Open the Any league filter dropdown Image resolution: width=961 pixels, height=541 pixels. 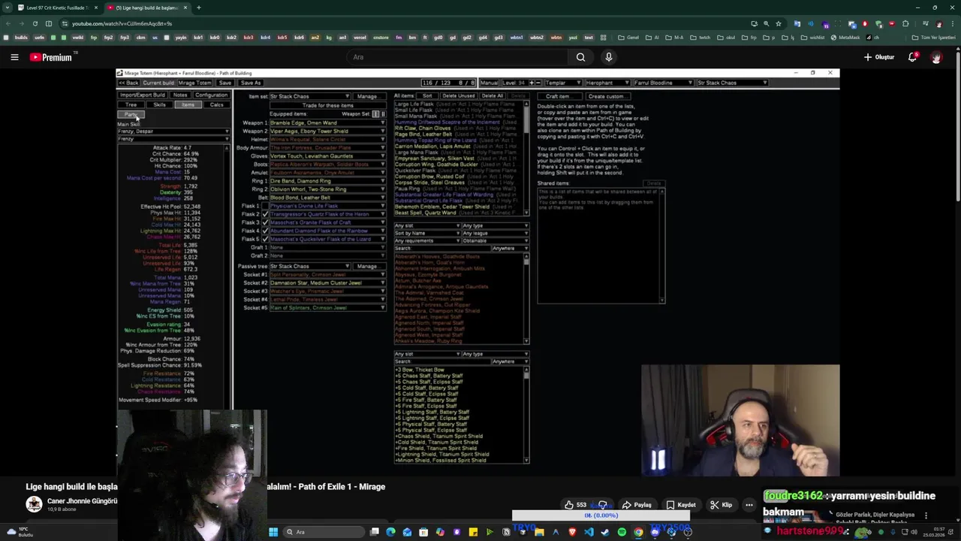[x=495, y=233]
